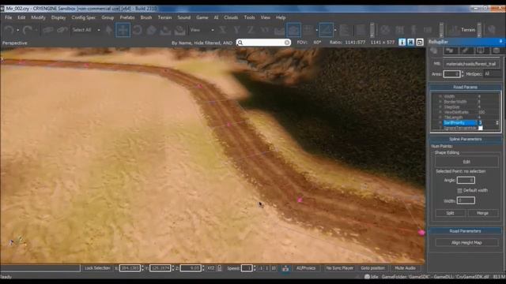Toggle Lock Selection button
The image size is (506, 284).
97,268
